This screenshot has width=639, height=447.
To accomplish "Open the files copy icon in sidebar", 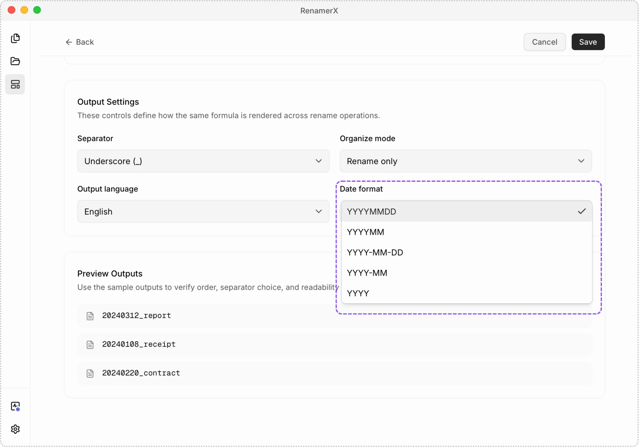I will coord(15,38).
